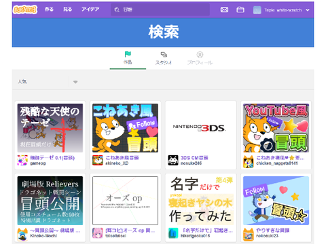326x244 pixels.
Task: Click akineko_XD user avatar
Action: tap(98, 161)
